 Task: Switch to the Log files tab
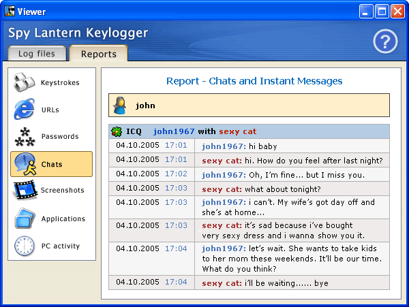(x=37, y=53)
